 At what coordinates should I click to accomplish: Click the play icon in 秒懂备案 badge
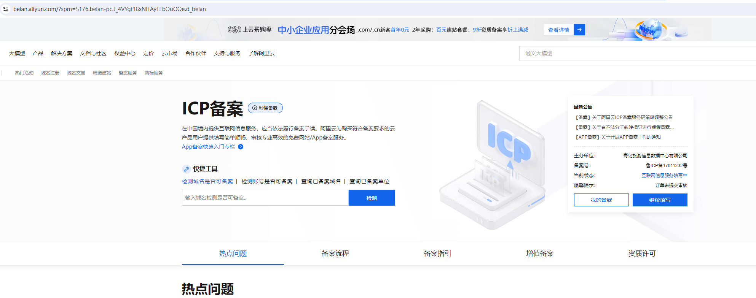[x=255, y=108]
